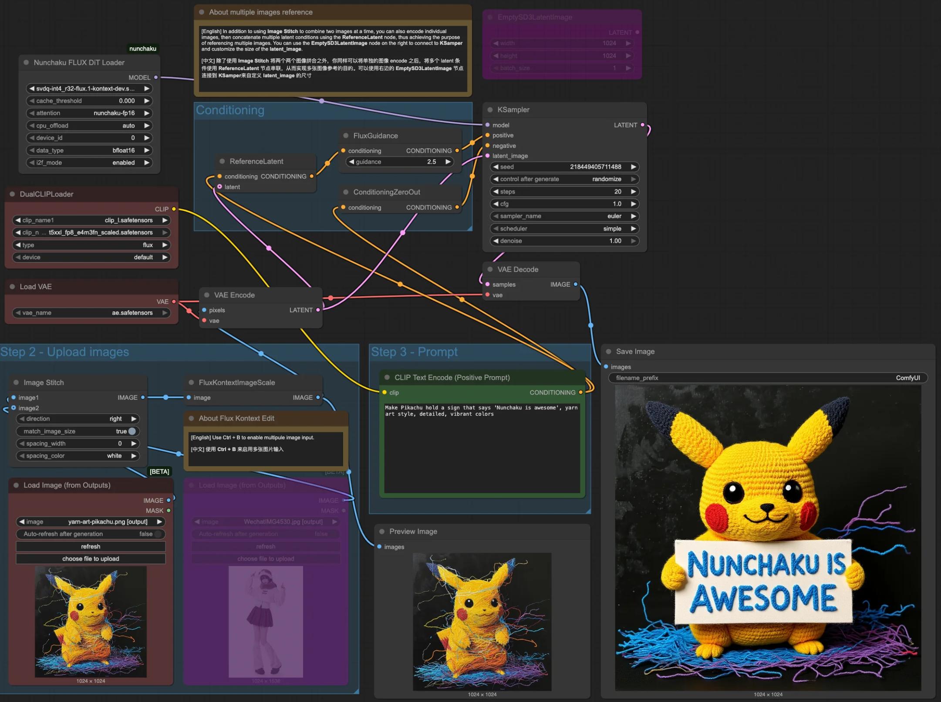This screenshot has height=702, width=941.
Task: Click the denoise 1.00 field in KSampler
Action: click(564, 241)
